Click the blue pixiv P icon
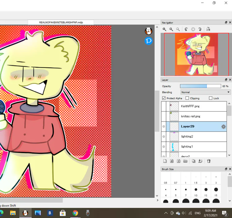 point(148,41)
